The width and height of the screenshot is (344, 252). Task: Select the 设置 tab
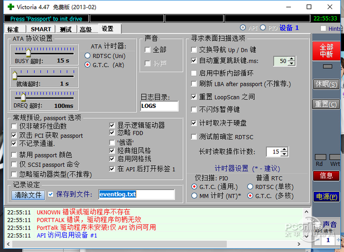(x=110, y=28)
